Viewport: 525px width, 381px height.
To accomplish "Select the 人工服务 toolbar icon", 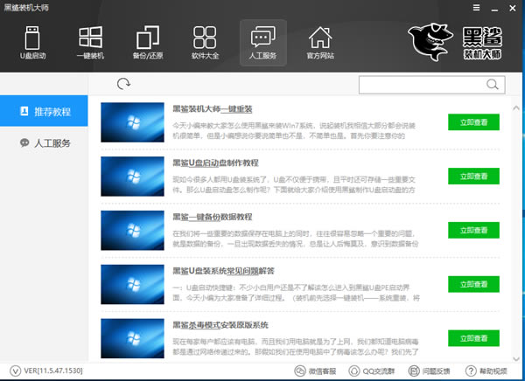I will coord(263,43).
